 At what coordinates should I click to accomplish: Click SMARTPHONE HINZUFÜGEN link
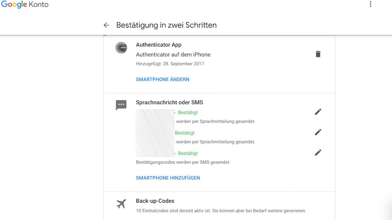168,178
